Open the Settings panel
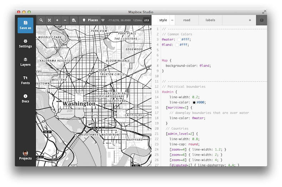282x187 pixels. 25,43
